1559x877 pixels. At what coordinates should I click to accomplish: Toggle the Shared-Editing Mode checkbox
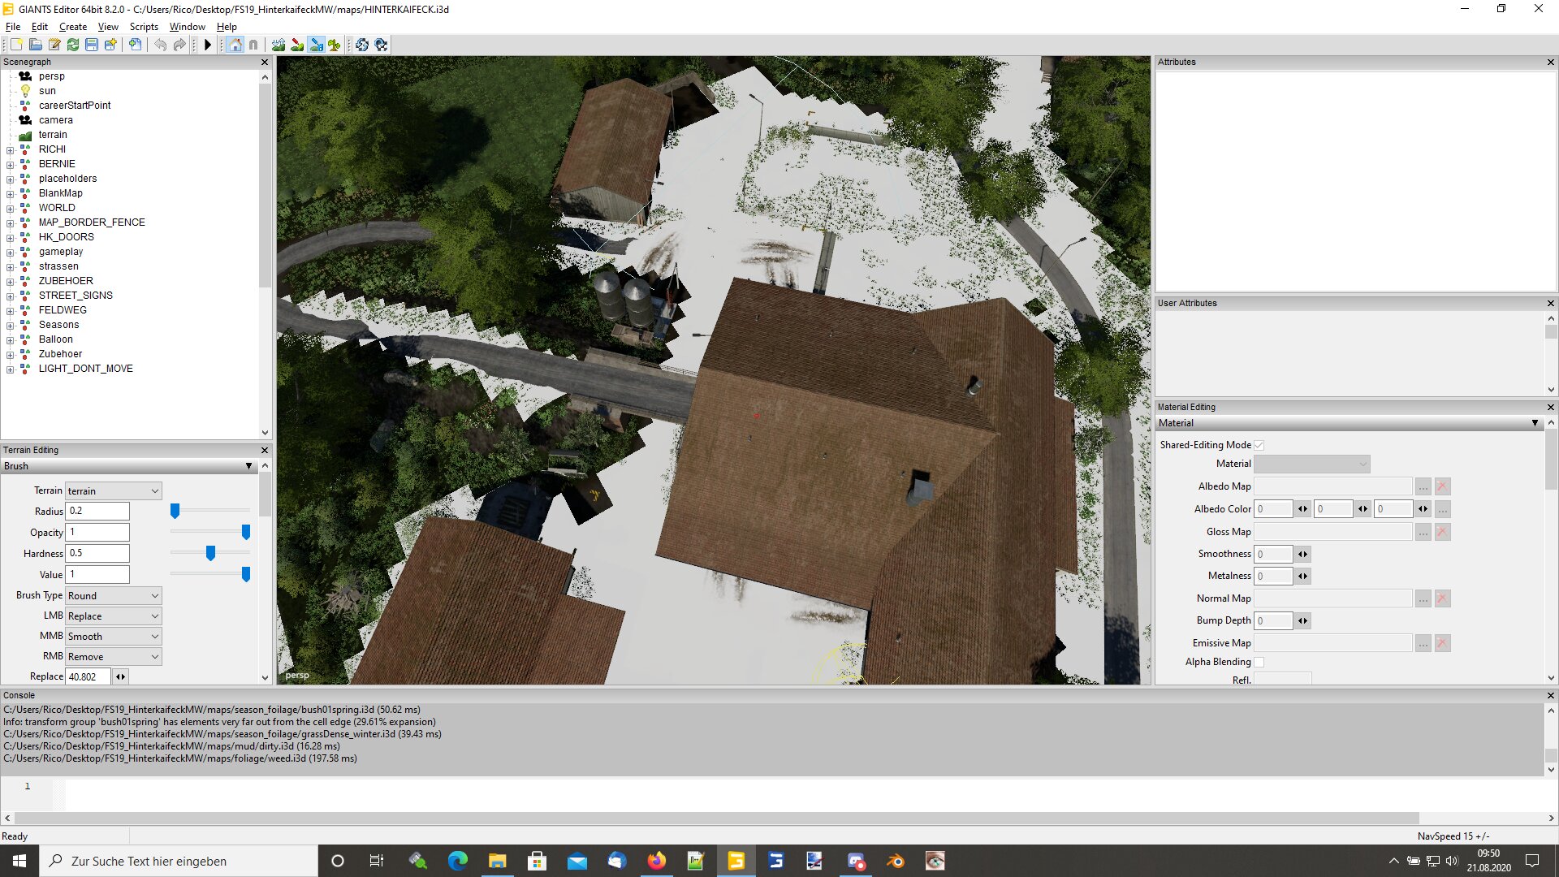pyautogui.click(x=1259, y=445)
